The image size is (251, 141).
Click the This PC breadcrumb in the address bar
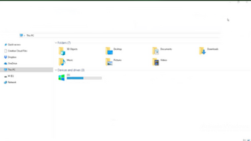coord(30,35)
